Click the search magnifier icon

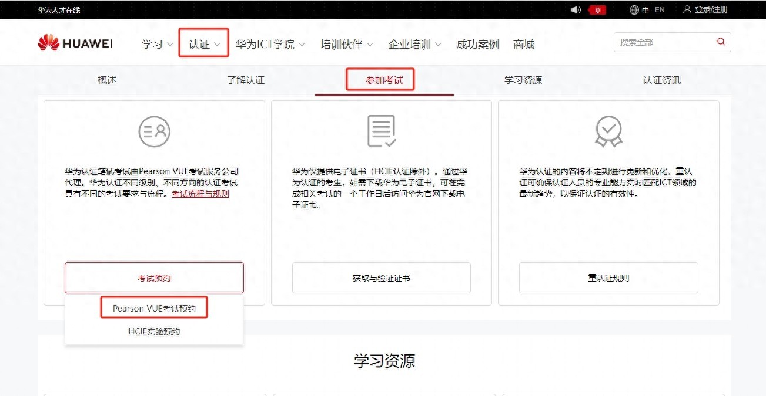pos(721,42)
